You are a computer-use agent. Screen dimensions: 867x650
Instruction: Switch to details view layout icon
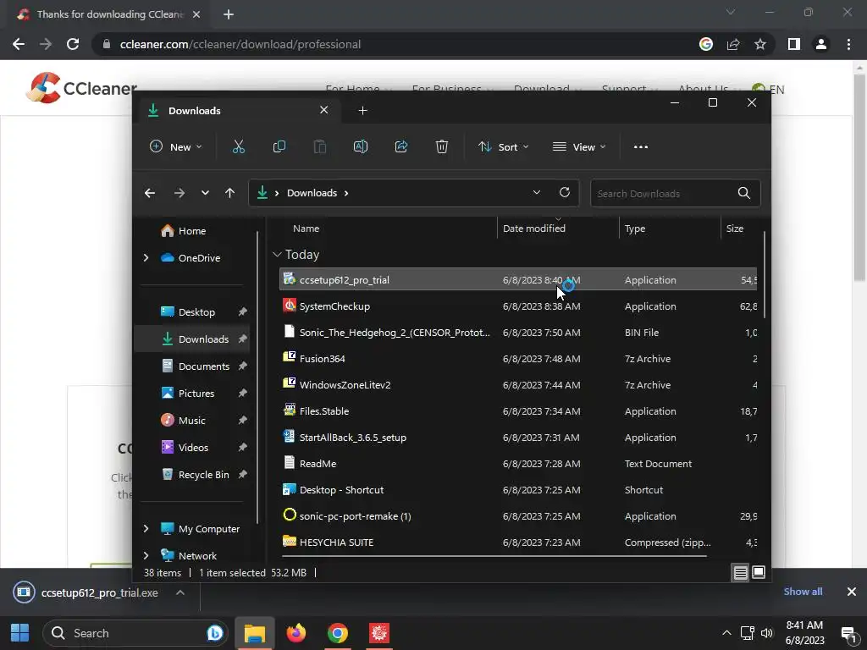tap(740, 573)
